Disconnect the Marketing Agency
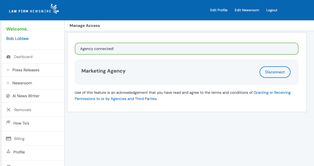Viewport: 314px width, 166px height. (x=275, y=72)
